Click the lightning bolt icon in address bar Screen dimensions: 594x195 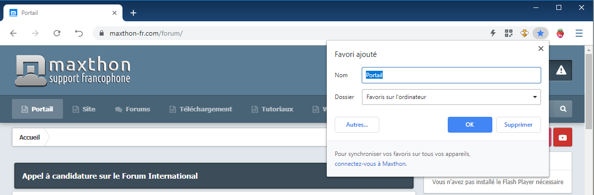(493, 33)
